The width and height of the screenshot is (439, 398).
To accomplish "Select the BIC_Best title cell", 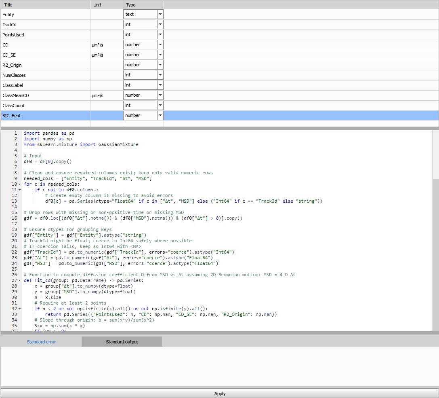I will click(x=45, y=116).
